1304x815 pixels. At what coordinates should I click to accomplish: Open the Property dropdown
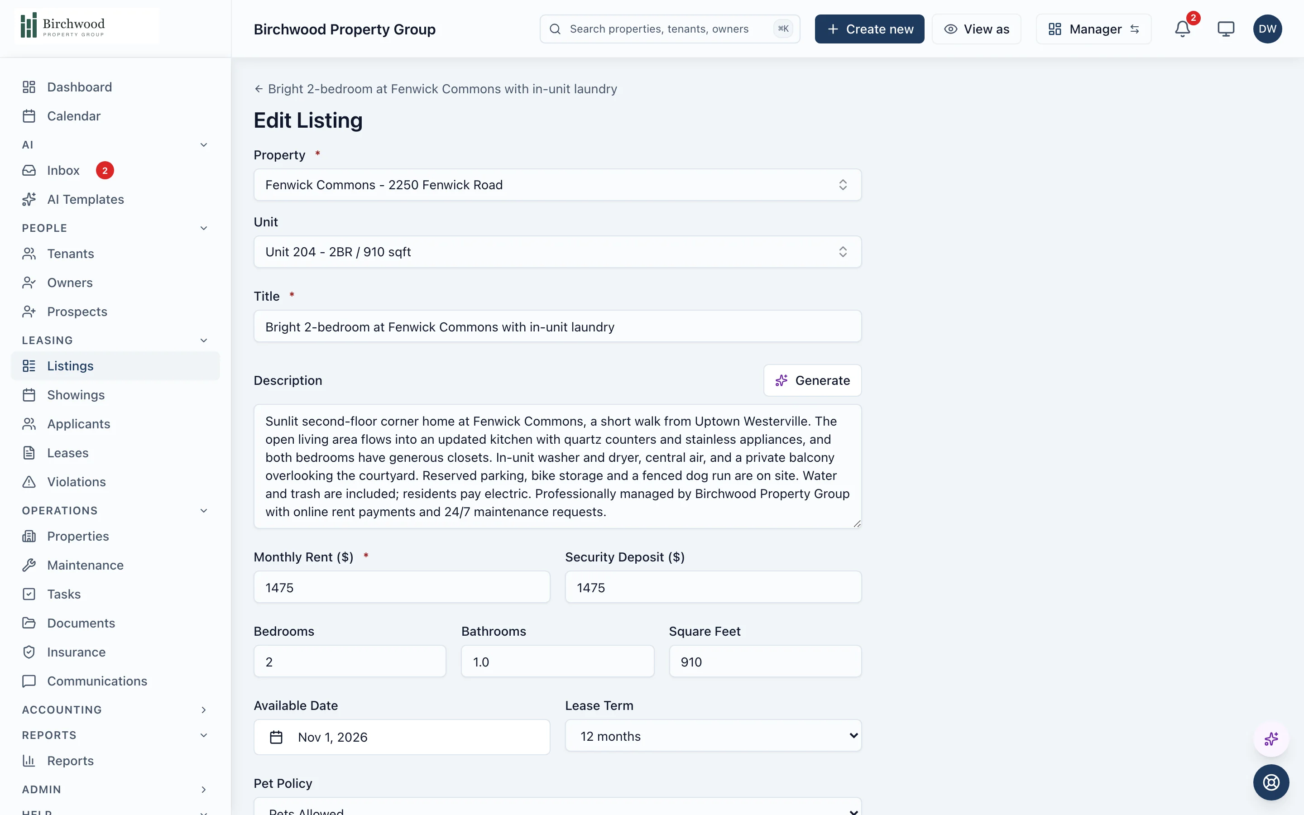click(557, 185)
